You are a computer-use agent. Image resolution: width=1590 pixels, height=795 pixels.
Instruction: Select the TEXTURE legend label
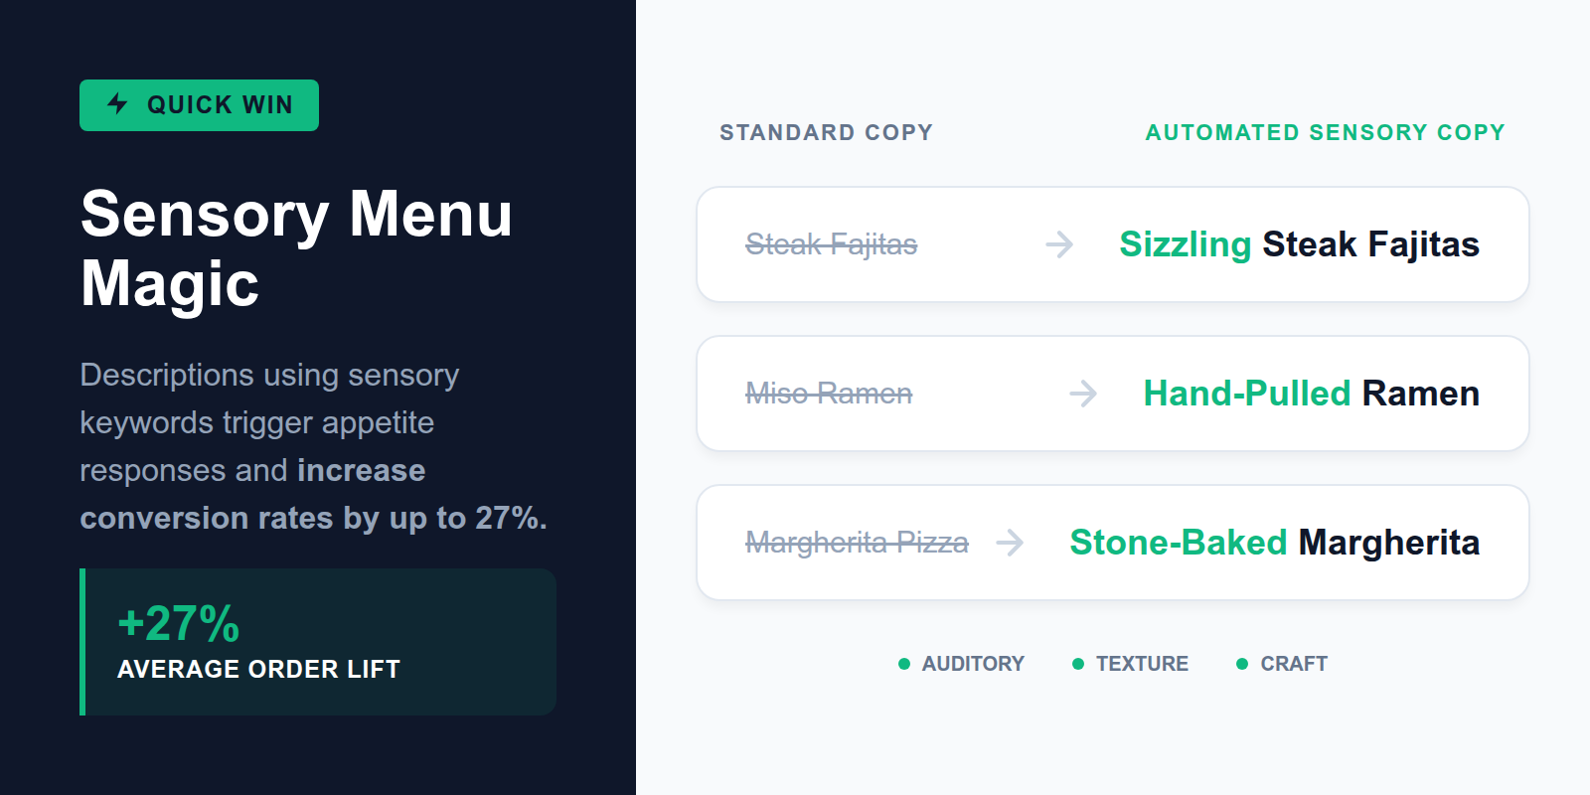[1142, 664]
